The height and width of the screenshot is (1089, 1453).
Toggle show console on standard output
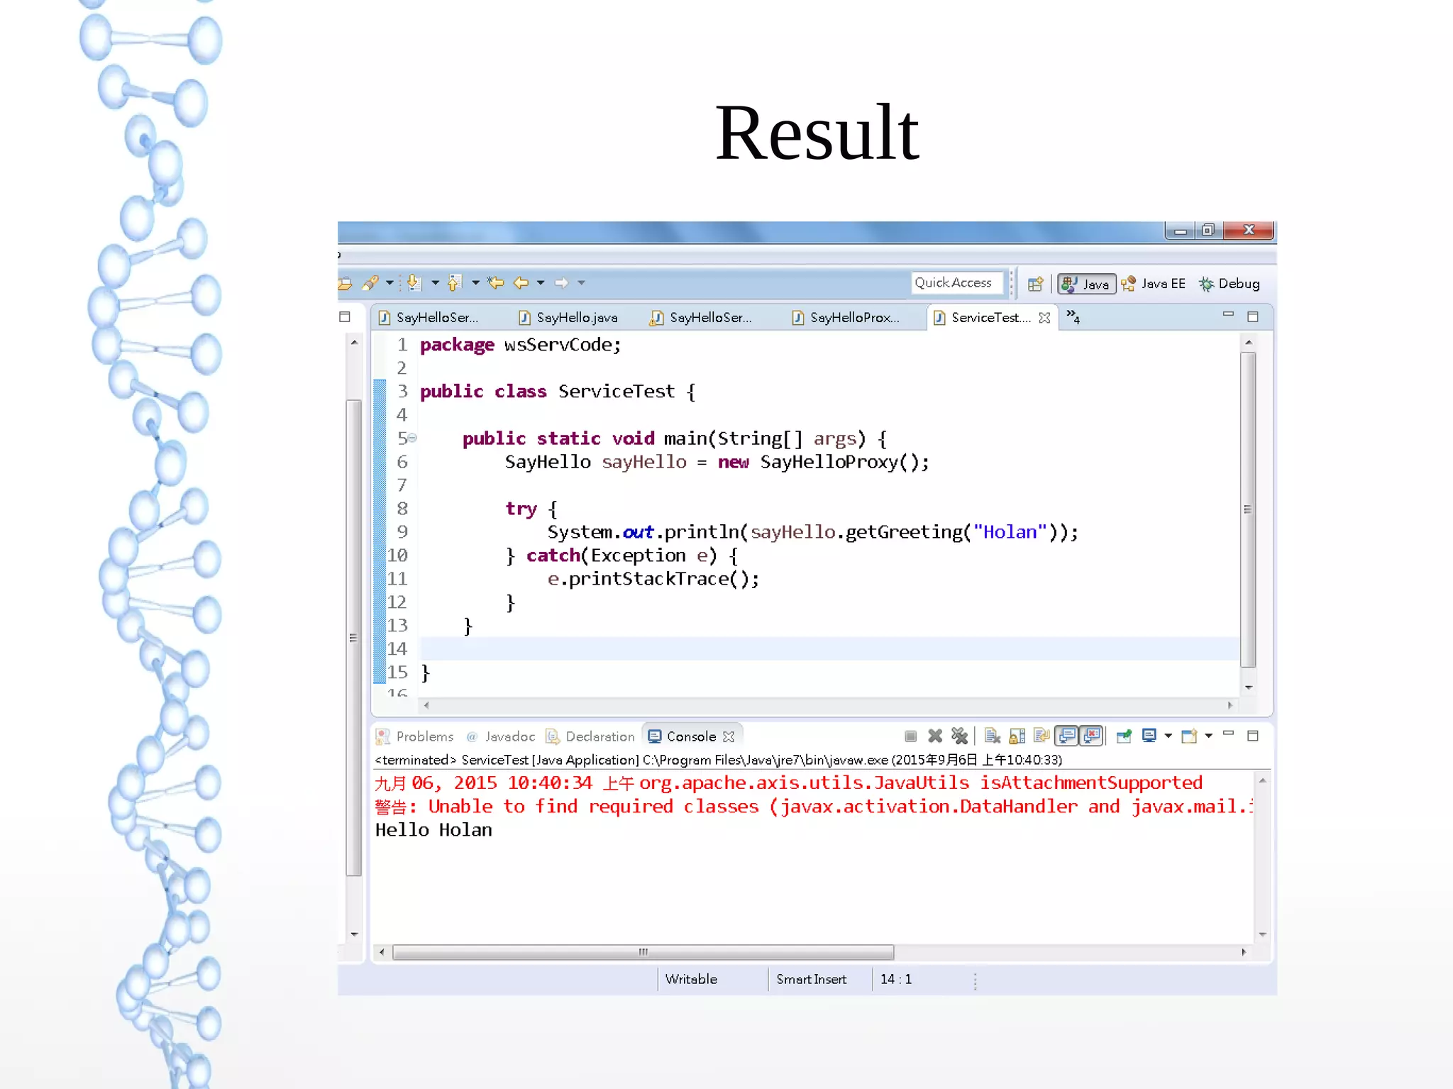[x=1066, y=736]
